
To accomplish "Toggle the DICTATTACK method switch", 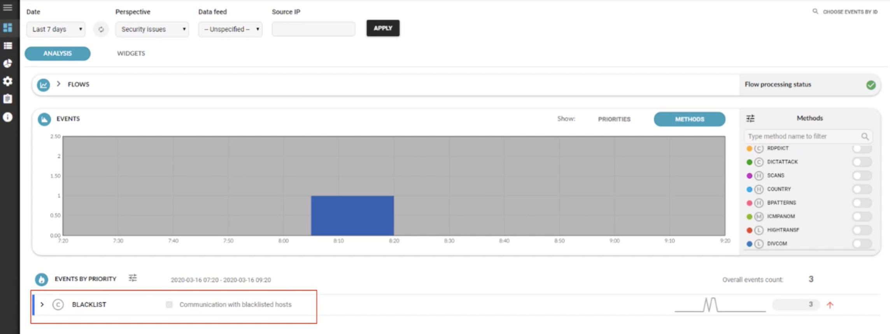I will pyautogui.click(x=861, y=162).
